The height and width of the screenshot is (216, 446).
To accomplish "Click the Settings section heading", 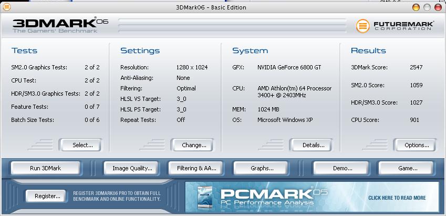I will pos(140,50).
